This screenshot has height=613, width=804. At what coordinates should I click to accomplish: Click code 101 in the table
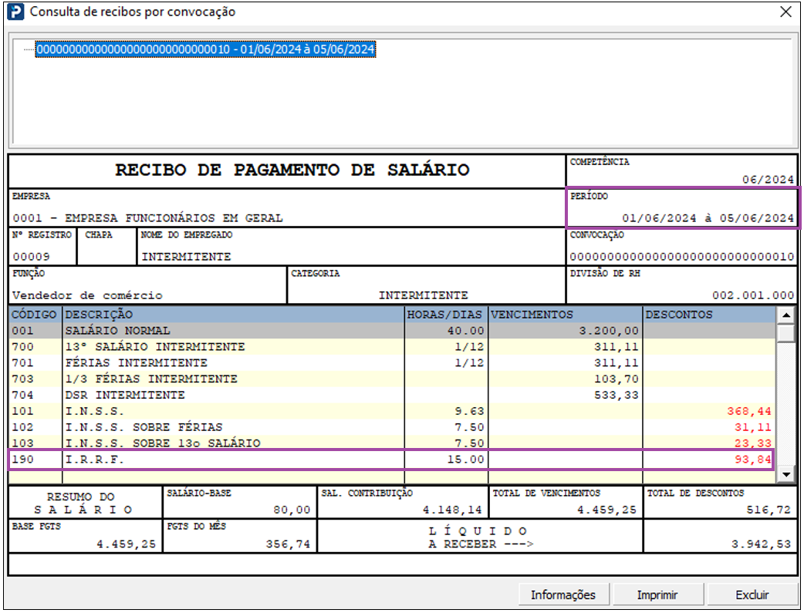coord(22,411)
